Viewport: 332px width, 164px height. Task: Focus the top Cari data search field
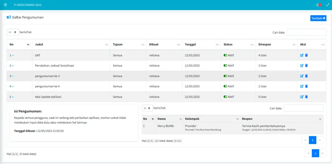coord(306,32)
